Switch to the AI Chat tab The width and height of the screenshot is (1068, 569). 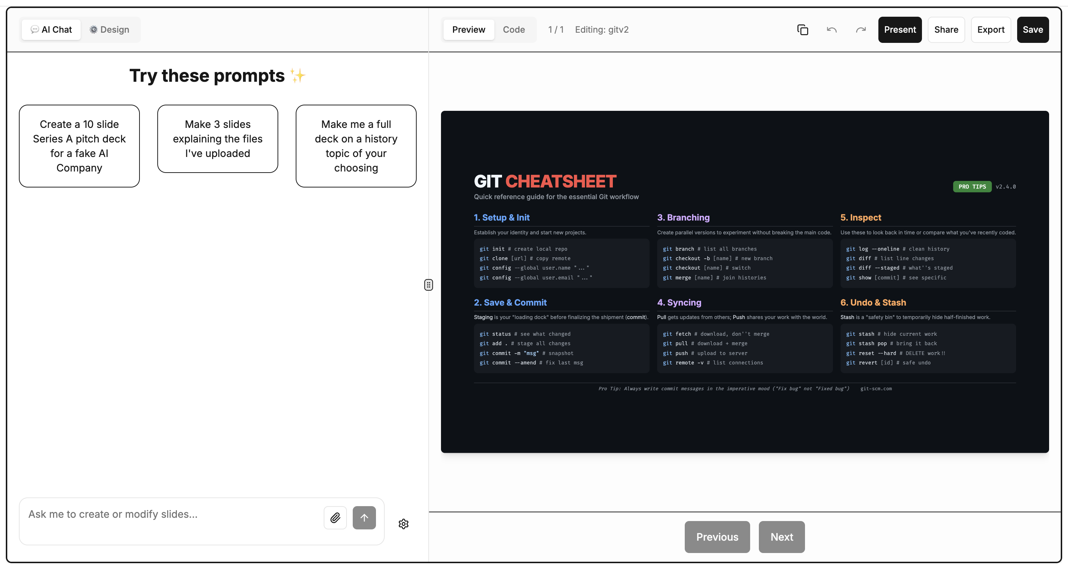pyautogui.click(x=52, y=30)
